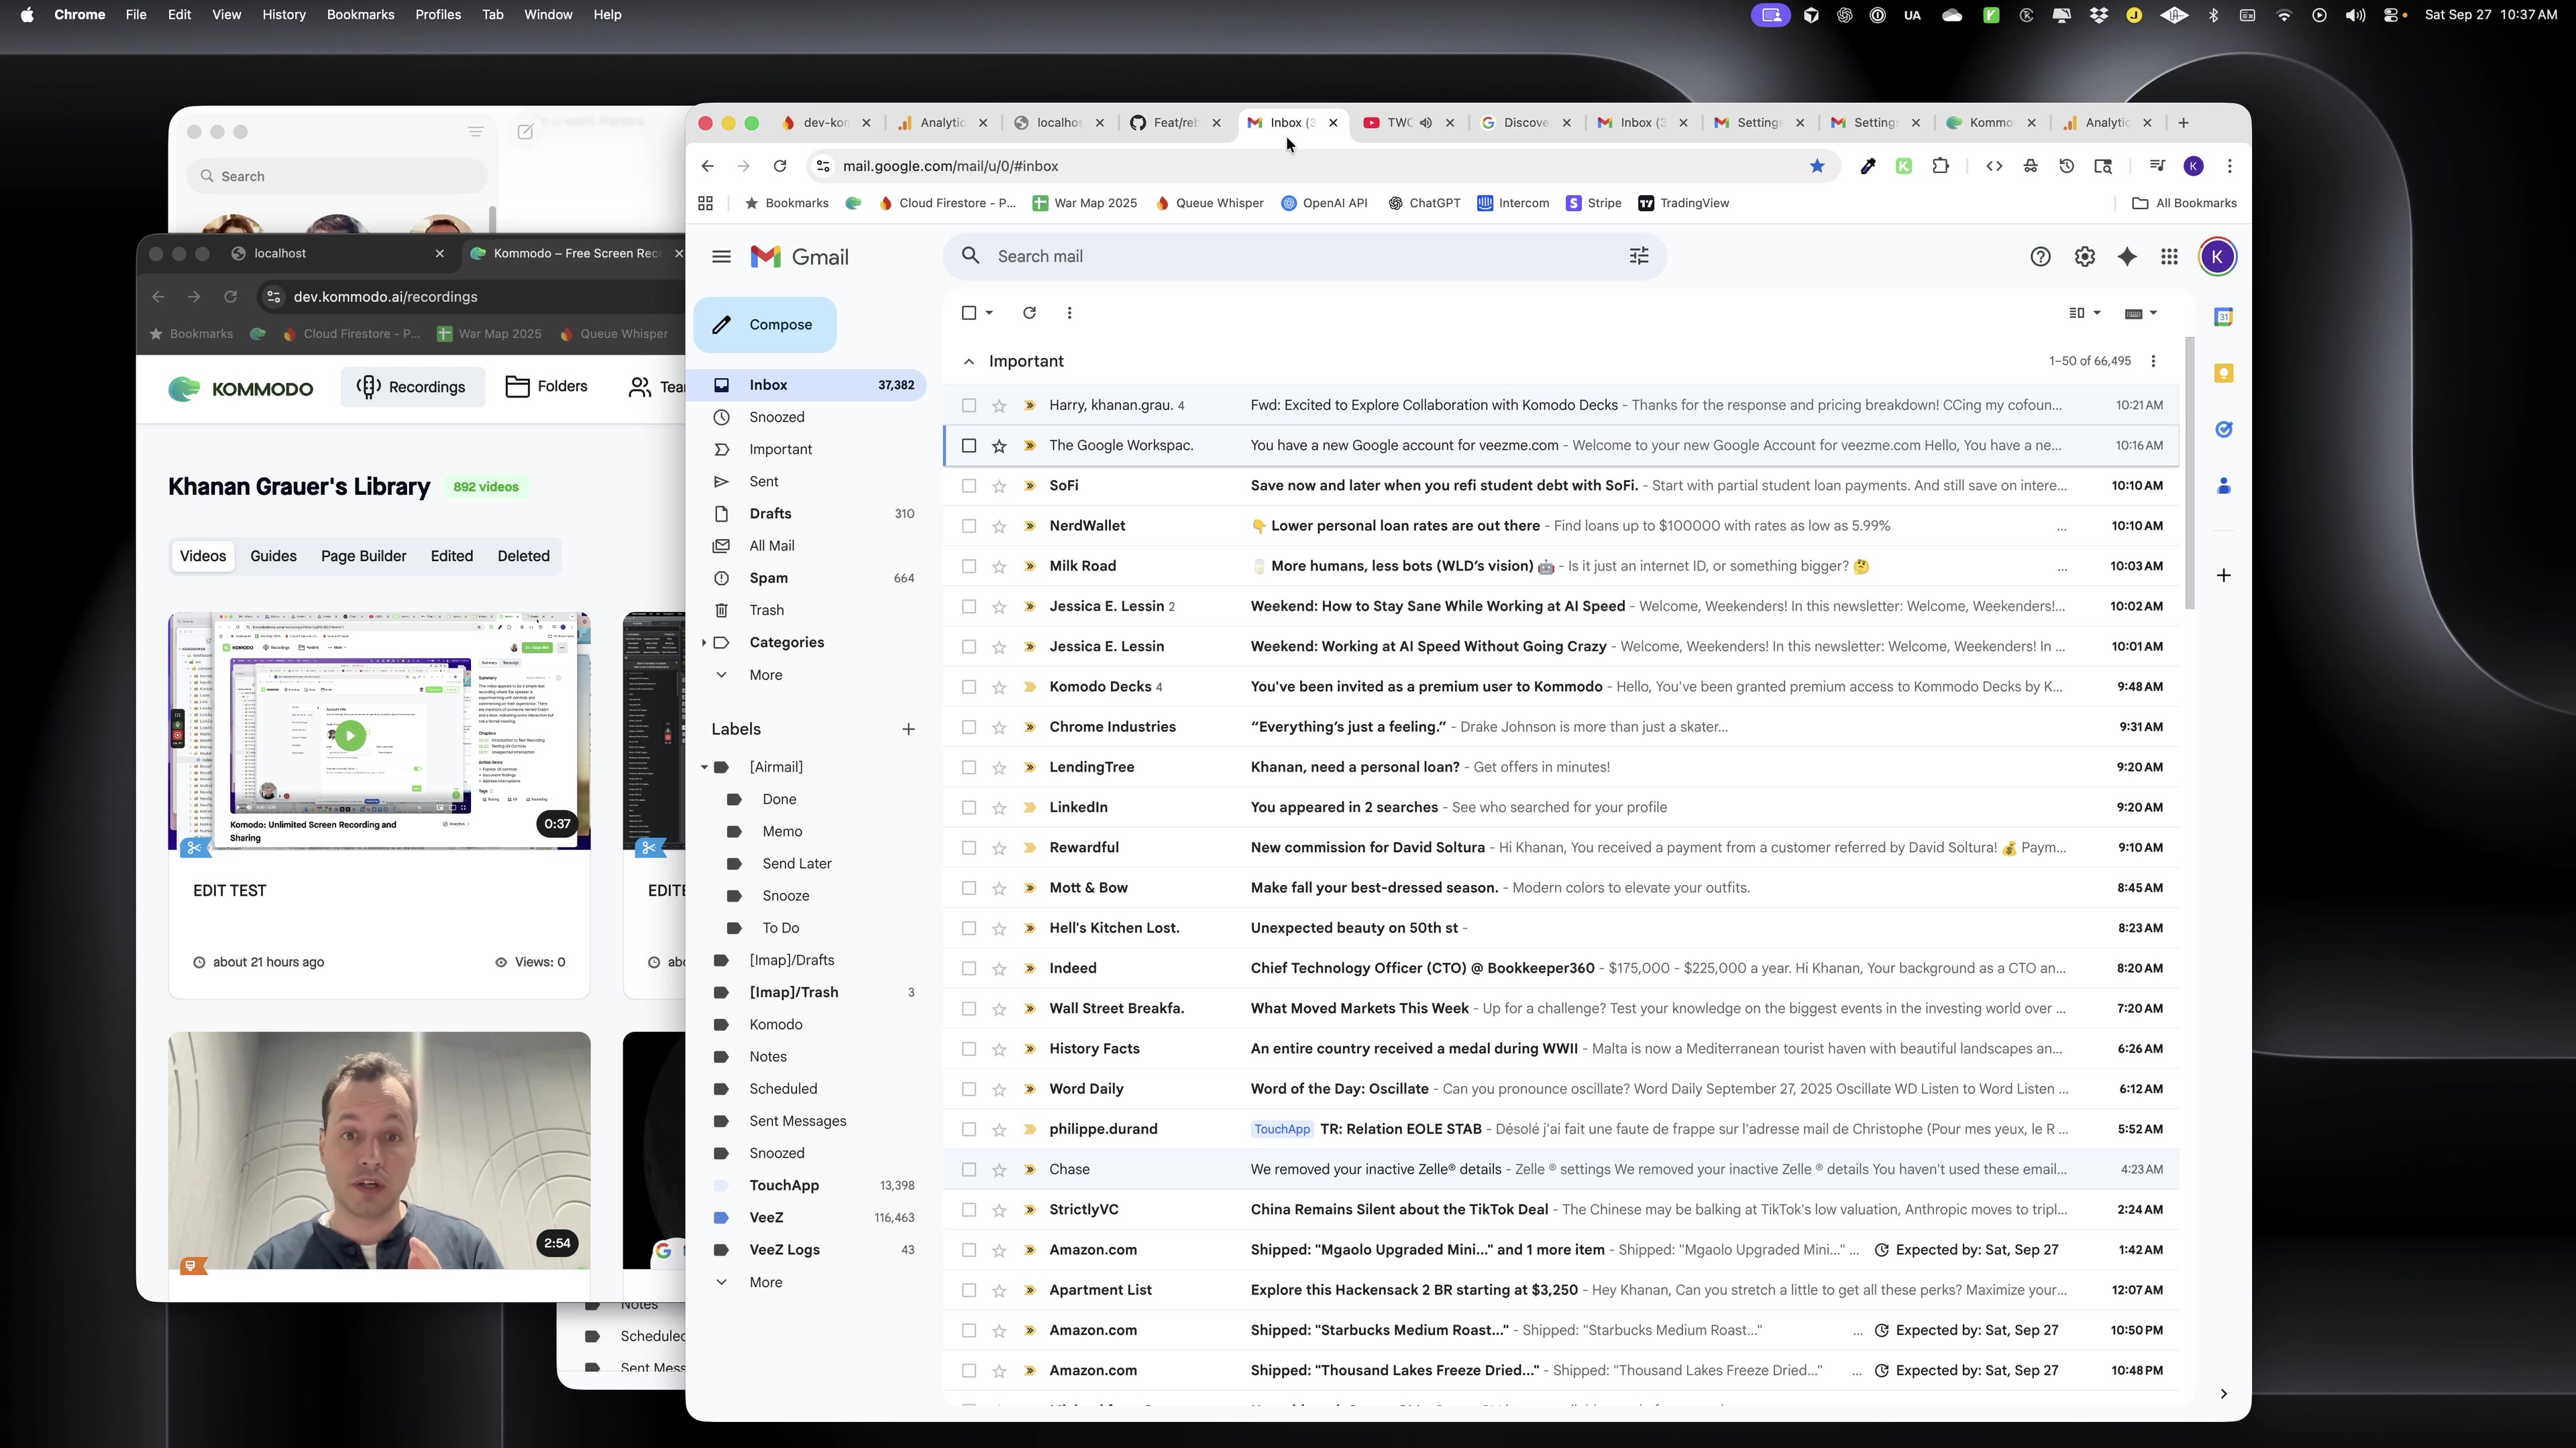Open Chrome three-dot menu

coord(2229,166)
